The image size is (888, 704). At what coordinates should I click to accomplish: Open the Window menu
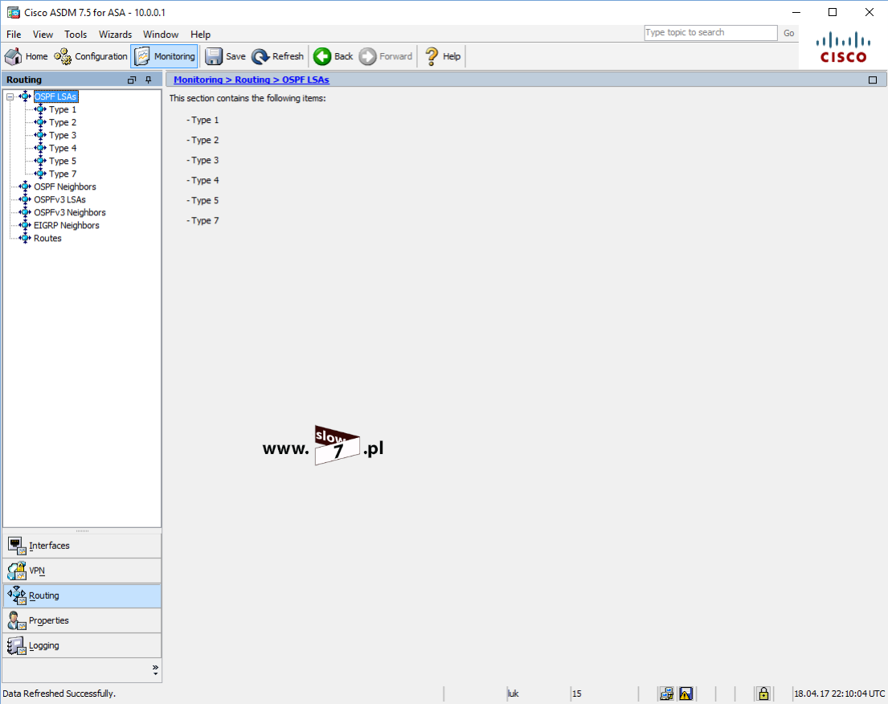coord(160,35)
